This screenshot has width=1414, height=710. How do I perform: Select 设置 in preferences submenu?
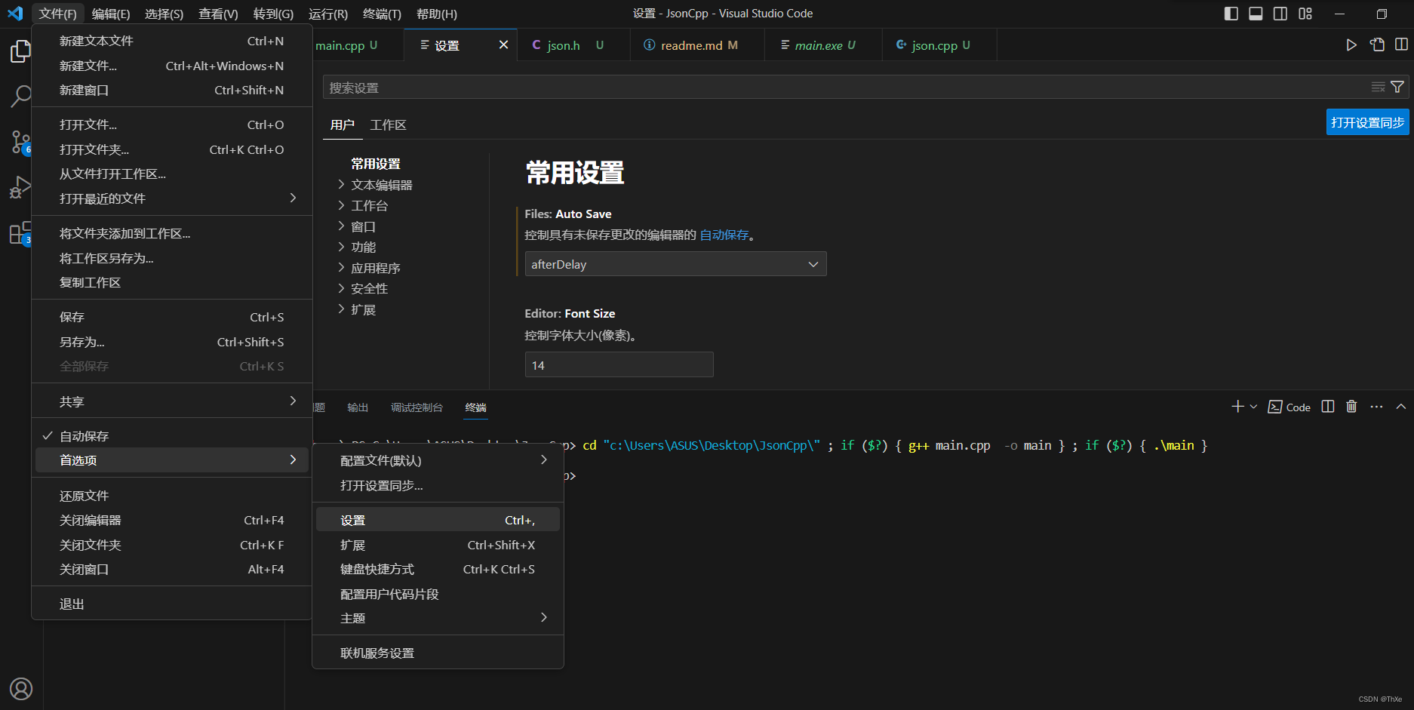point(438,520)
